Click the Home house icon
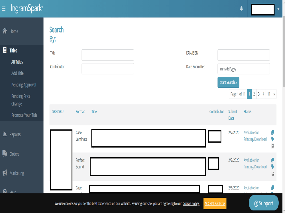 coord(5,31)
